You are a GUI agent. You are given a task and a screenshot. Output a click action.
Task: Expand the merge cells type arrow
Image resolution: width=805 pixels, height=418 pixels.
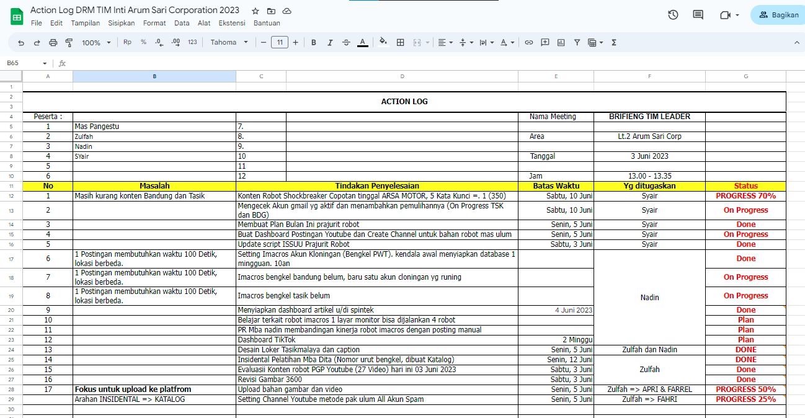point(427,42)
